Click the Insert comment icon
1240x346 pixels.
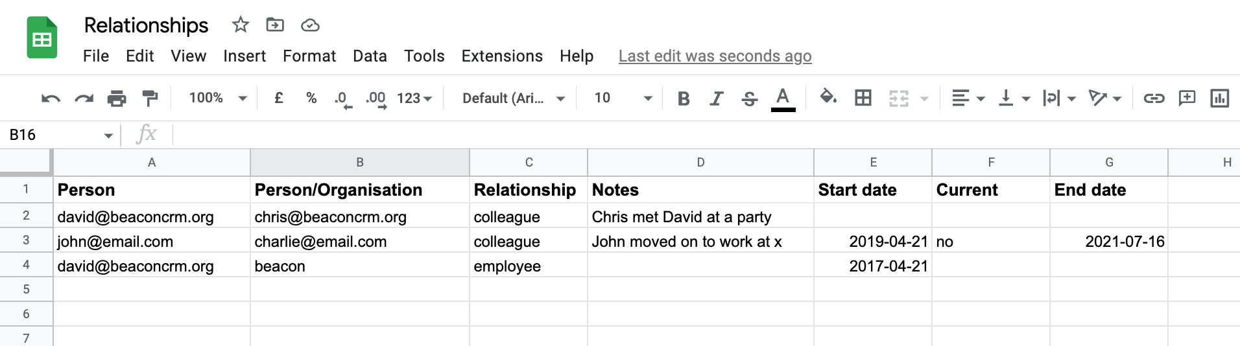tap(1187, 98)
